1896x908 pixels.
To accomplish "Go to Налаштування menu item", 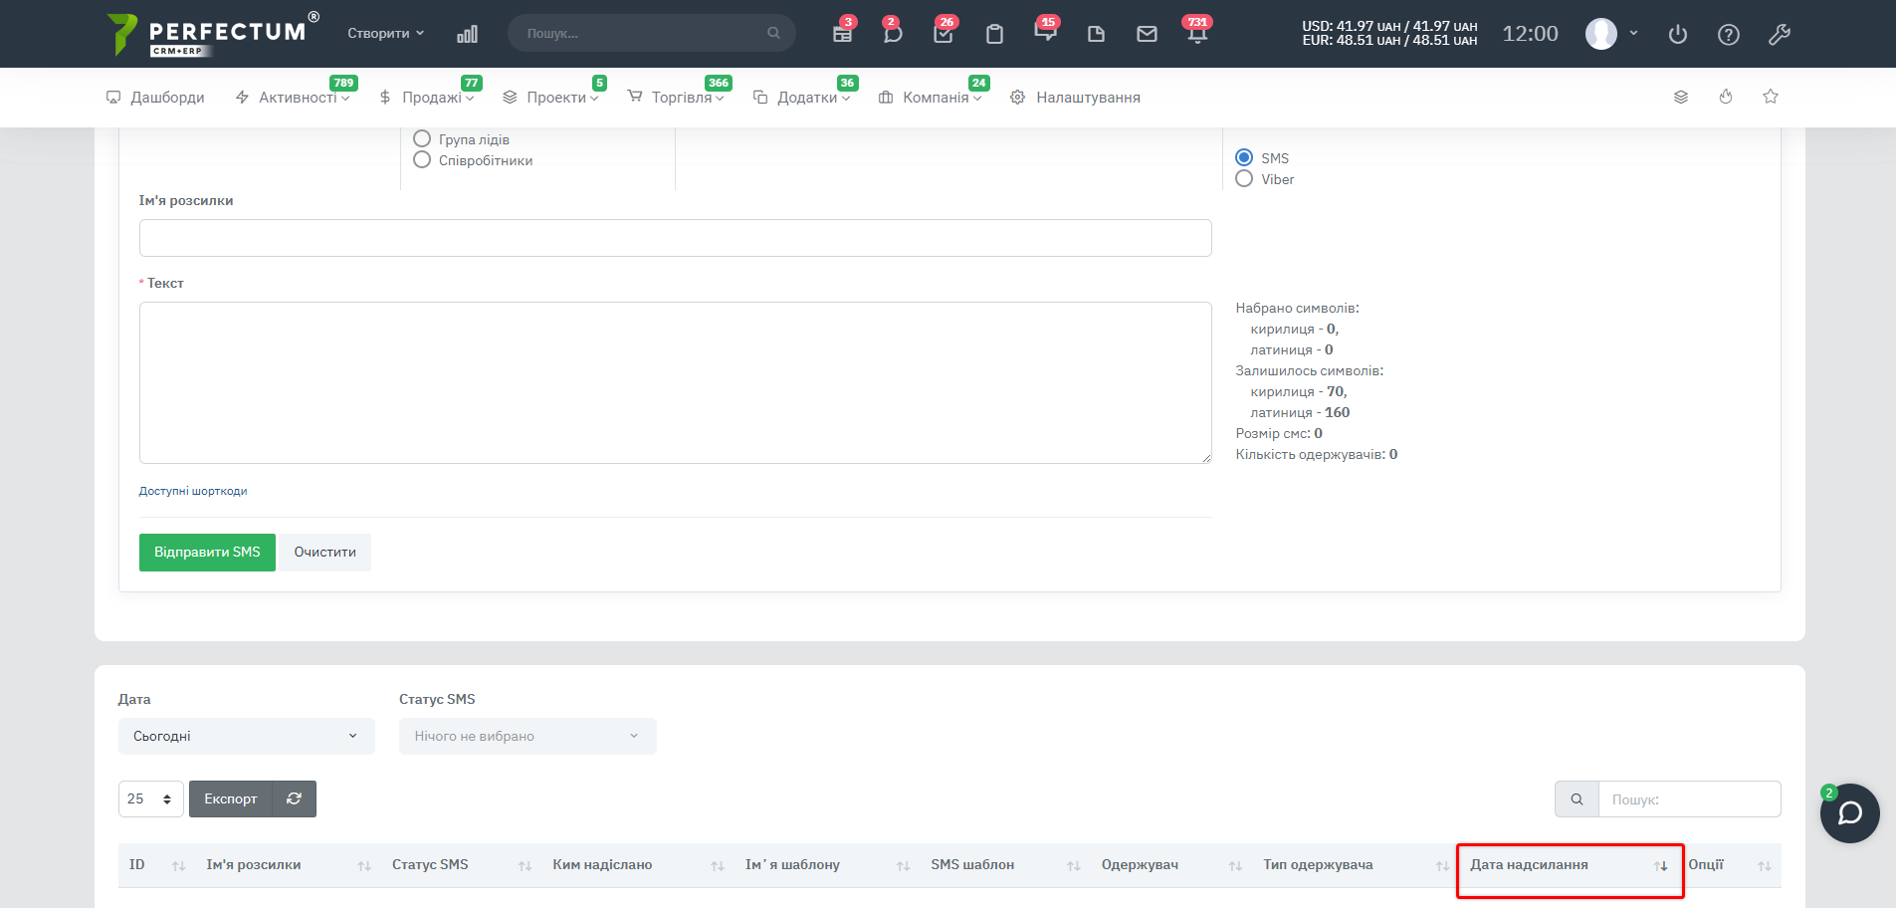I will coord(1087,98).
